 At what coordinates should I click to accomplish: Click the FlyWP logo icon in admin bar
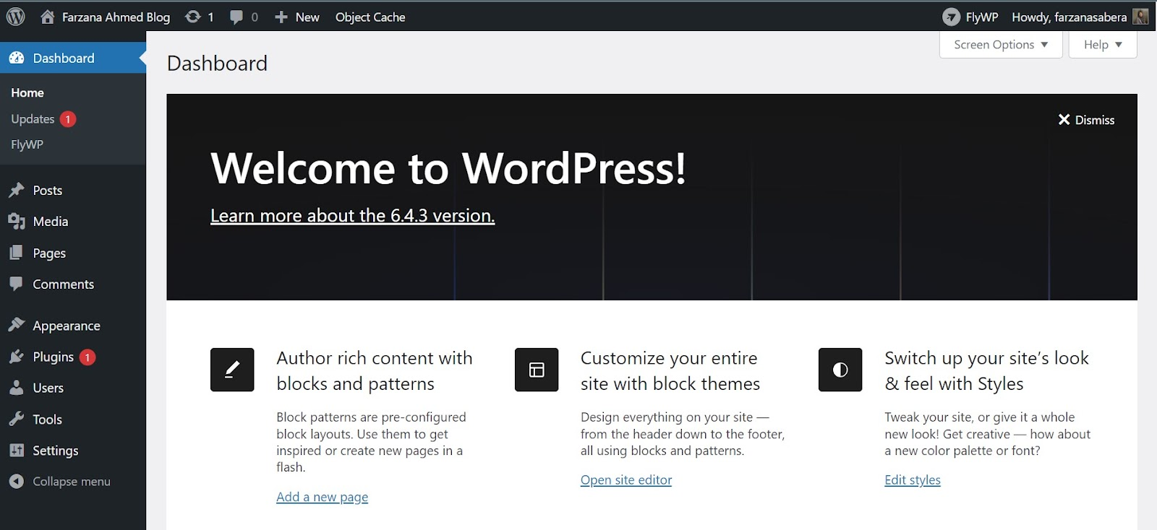click(x=952, y=17)
